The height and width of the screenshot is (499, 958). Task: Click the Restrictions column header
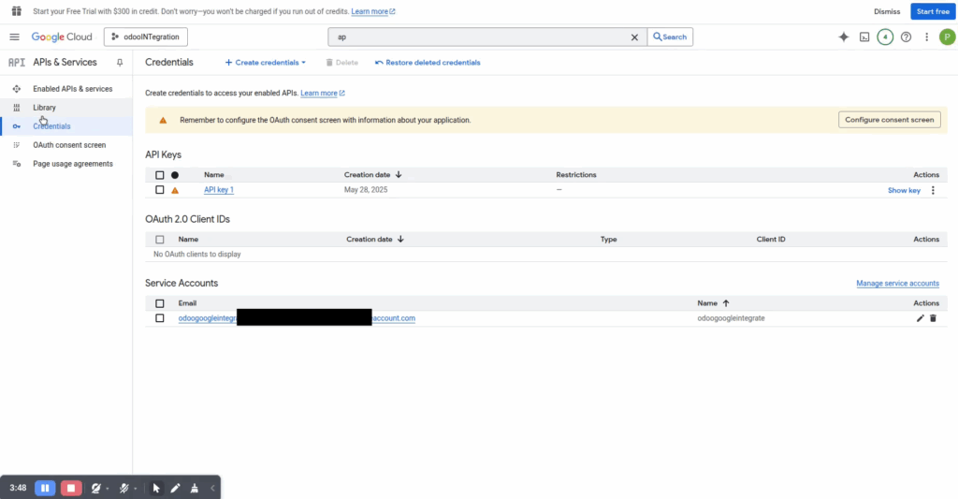click(x=576, y=175)
